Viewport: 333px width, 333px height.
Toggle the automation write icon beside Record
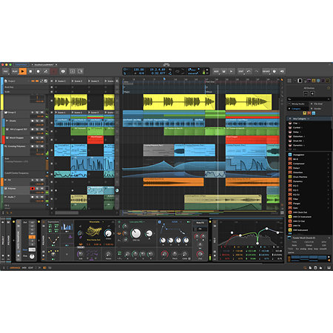coord(46,71)
